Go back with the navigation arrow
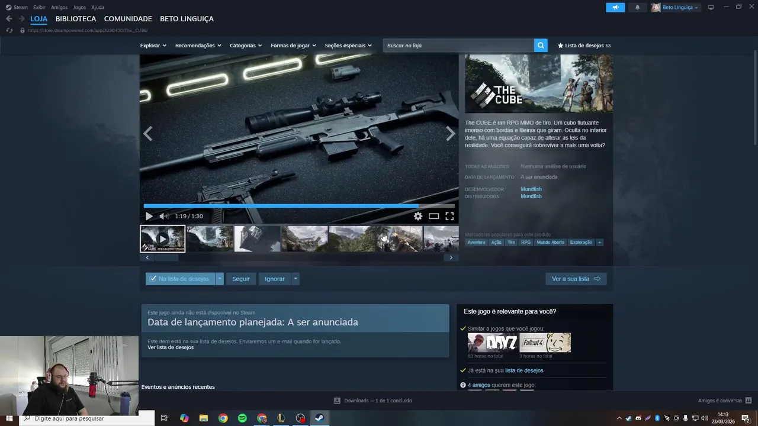 pyautogui.click(x=9, y=19)
